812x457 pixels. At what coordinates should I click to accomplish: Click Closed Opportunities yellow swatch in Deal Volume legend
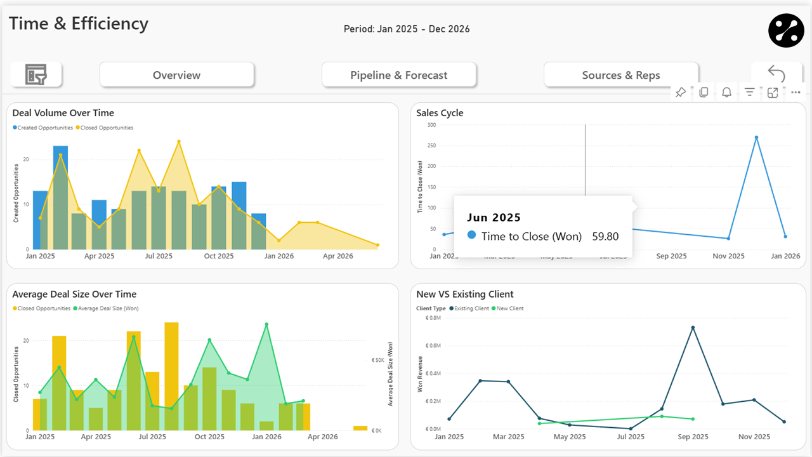point(78,128)
